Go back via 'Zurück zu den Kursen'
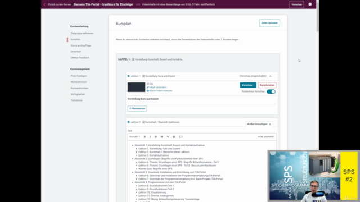The height and width of the screenshot is (202, 360). [59, 4]
